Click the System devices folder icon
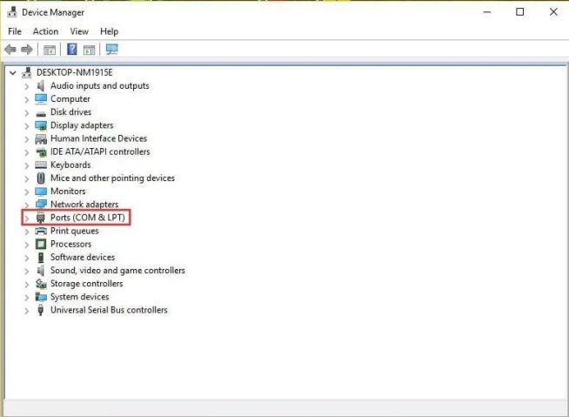This screenshot has width=569, height=417. 41,297
